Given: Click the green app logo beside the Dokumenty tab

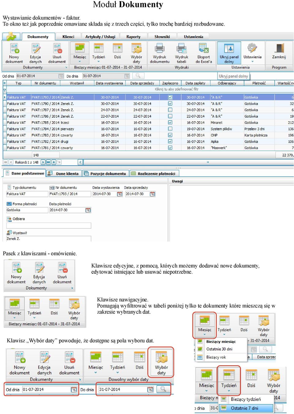Looking at the screenshot, I should [11, 36].
